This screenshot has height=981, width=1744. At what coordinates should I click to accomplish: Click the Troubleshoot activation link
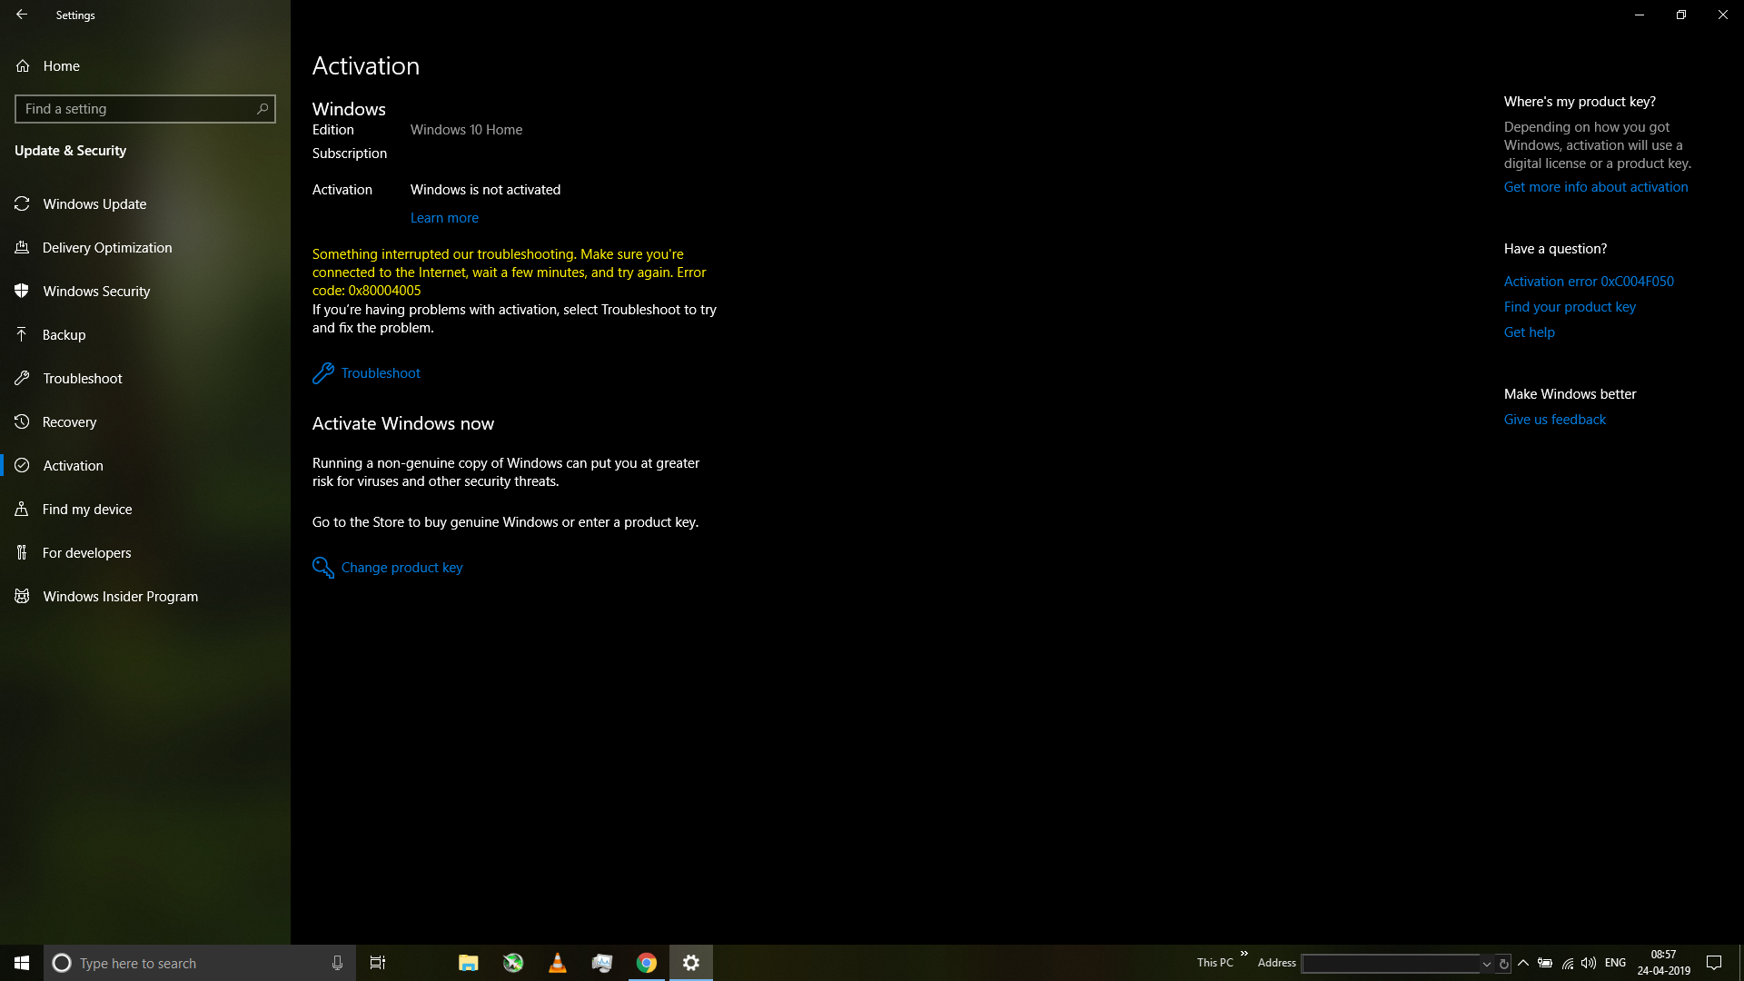pyautogui.click(x=381, y=373)
